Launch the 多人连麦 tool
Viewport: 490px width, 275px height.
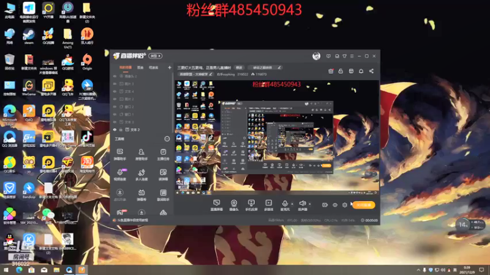tap(141, 175)
